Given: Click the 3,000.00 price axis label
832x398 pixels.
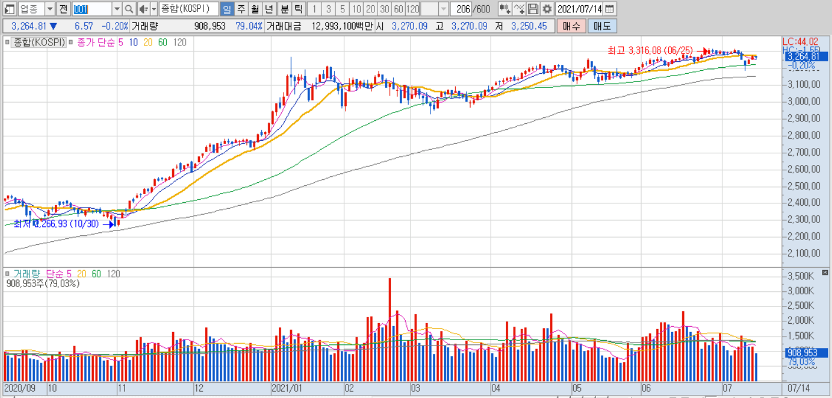Looking at the screenshot, I should pos(803,101).
